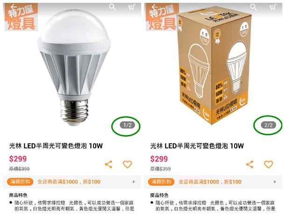285x214 pixels.
Task: Tap back arrow on right product screen
Action: click(x=155, y=7)
